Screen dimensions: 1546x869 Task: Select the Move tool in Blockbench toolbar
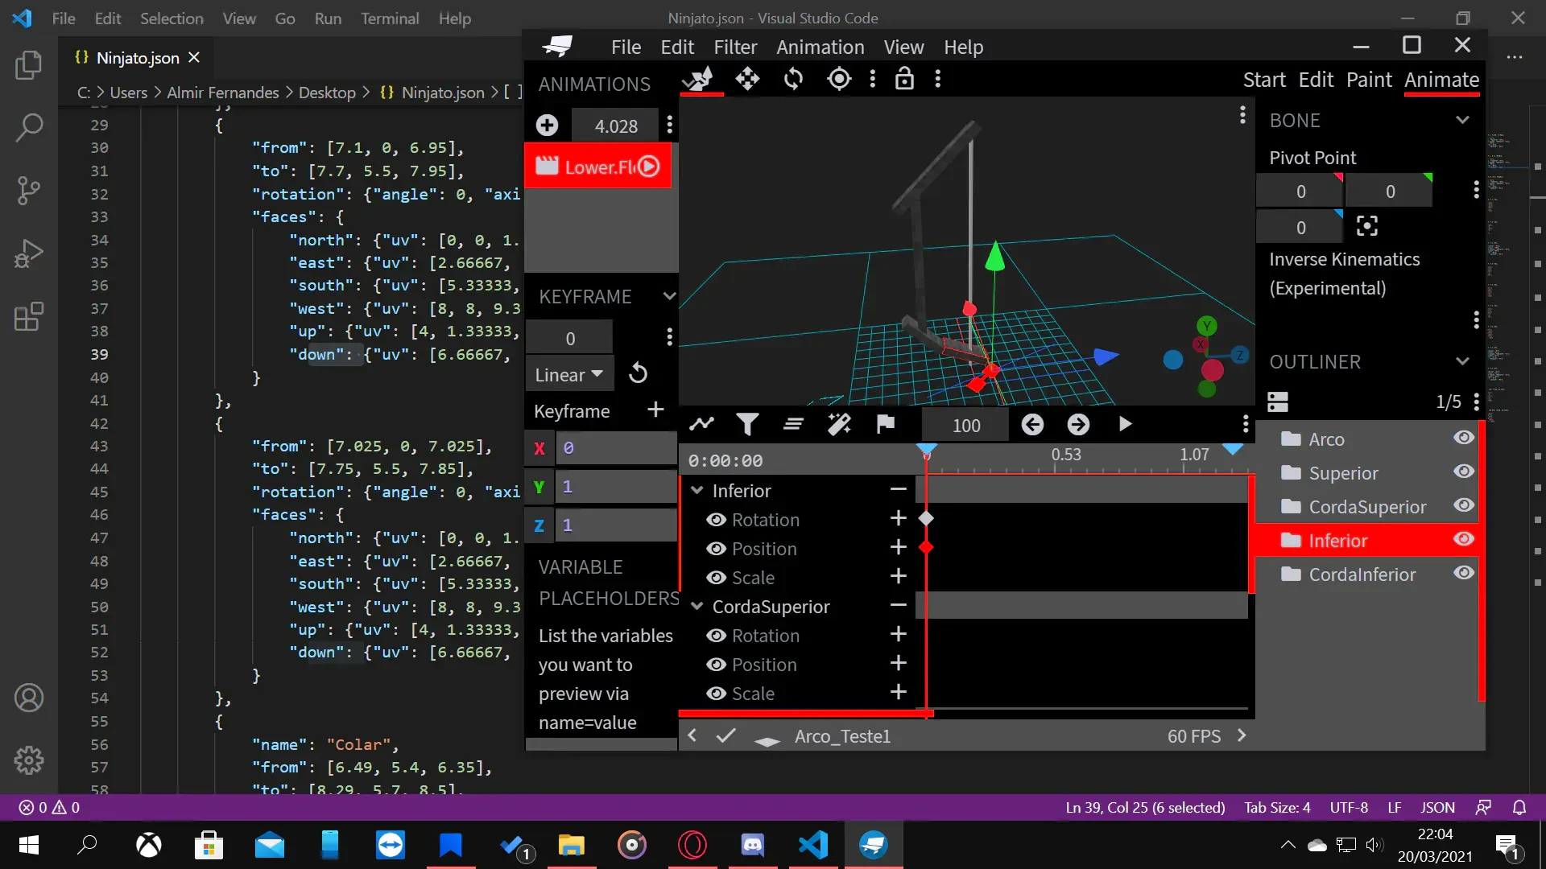[x=747, y=79]
